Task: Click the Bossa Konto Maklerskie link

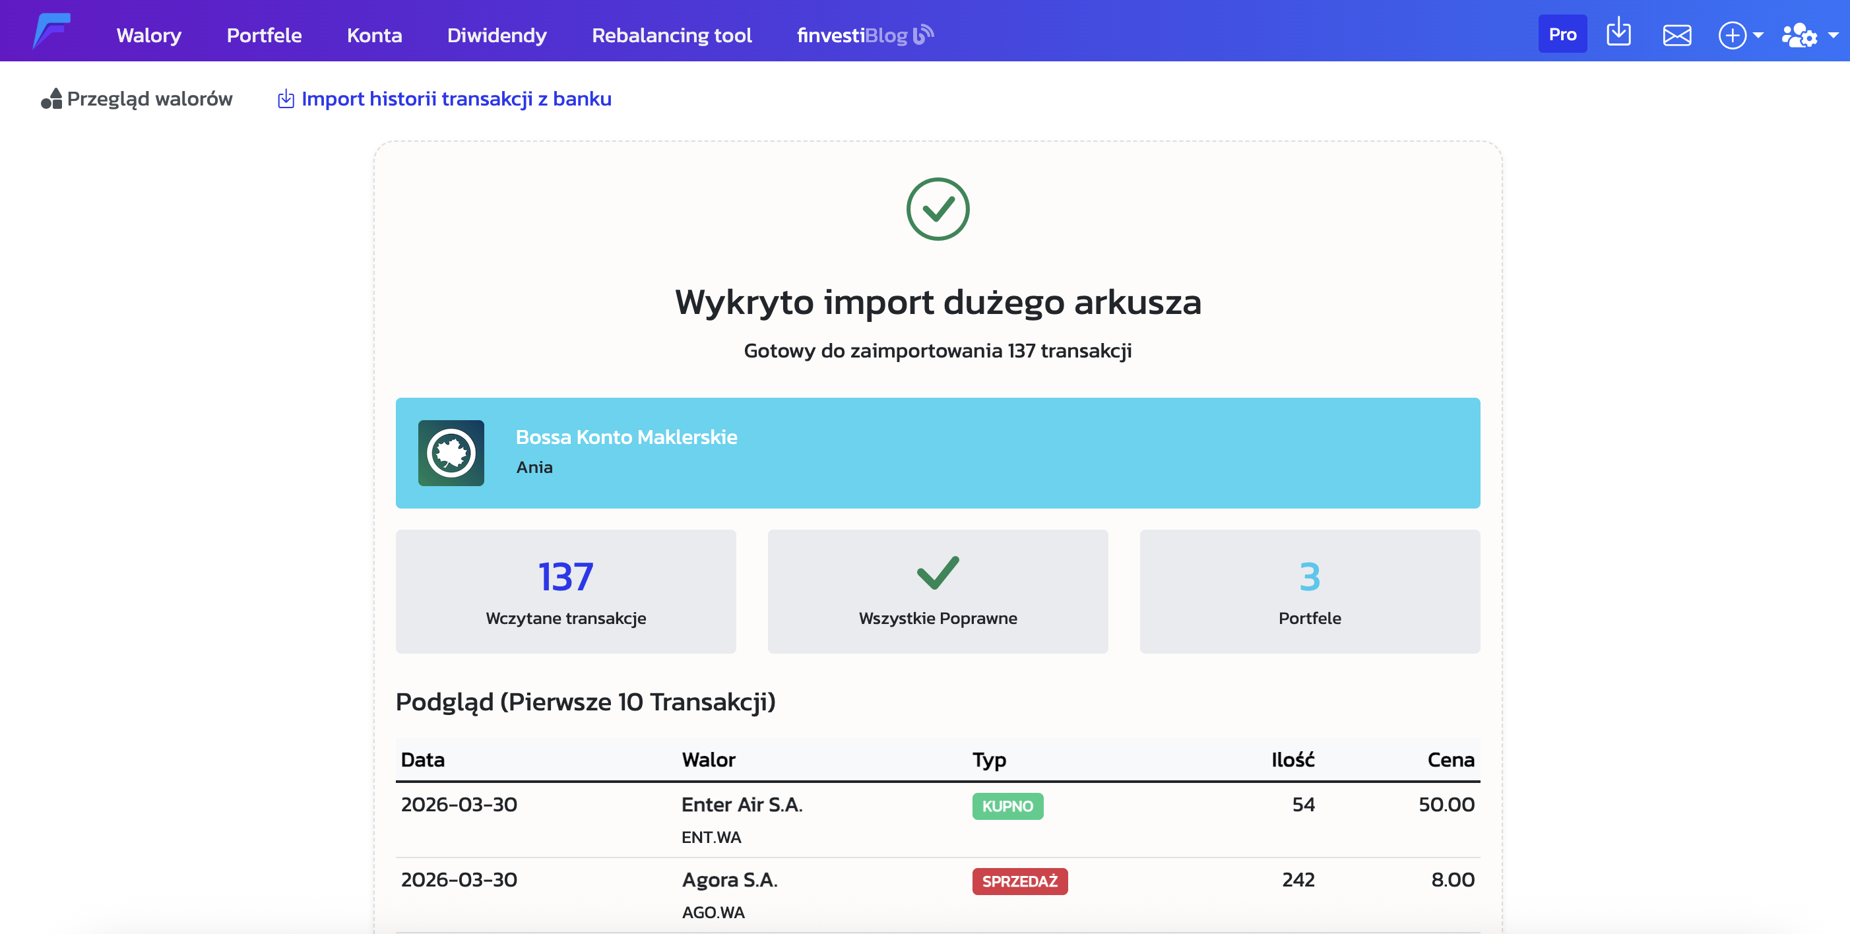Action: click(x=626, y=437)
